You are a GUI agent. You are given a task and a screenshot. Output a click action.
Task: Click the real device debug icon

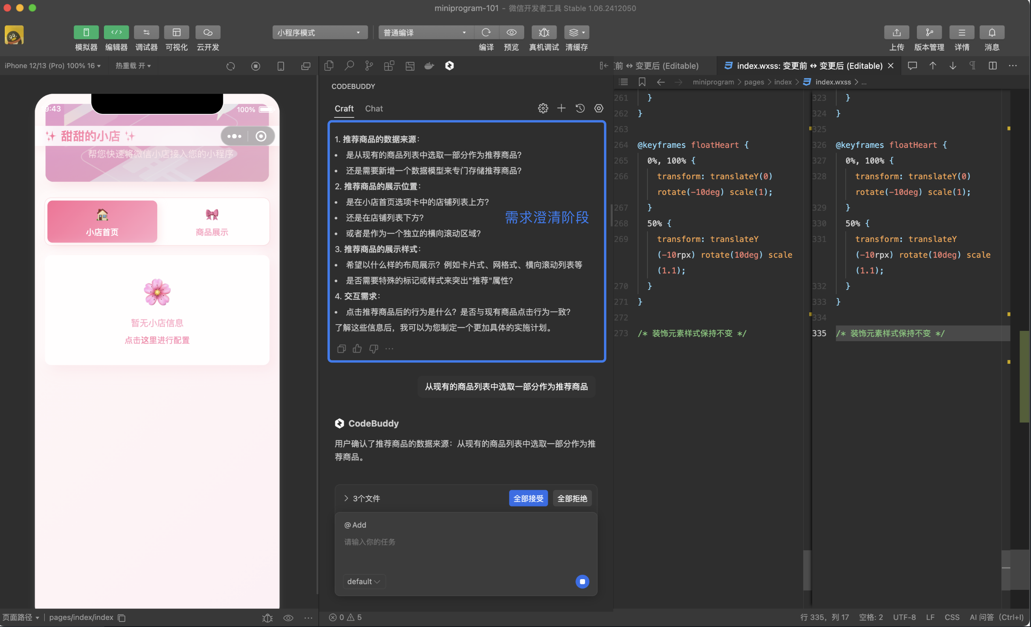click(544, 32)
